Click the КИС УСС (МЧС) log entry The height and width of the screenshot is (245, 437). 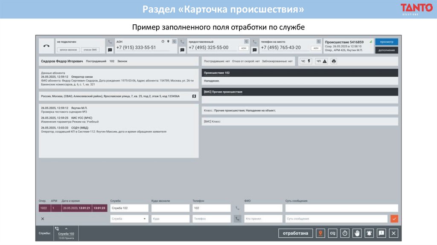70,120
